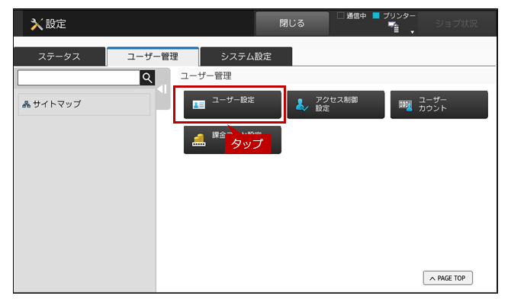Open ジョブ状況 button
This screenshot has height=302, width=511.
(x=456, y=24)
